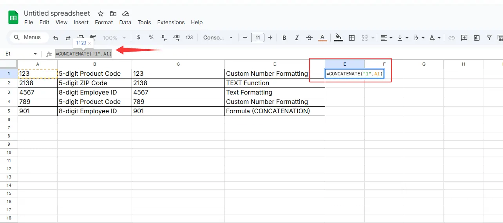Image resolution: width=503 pixels, height=223 pixels.
Task: Open the Format menu
Action: tap(104, 22)
